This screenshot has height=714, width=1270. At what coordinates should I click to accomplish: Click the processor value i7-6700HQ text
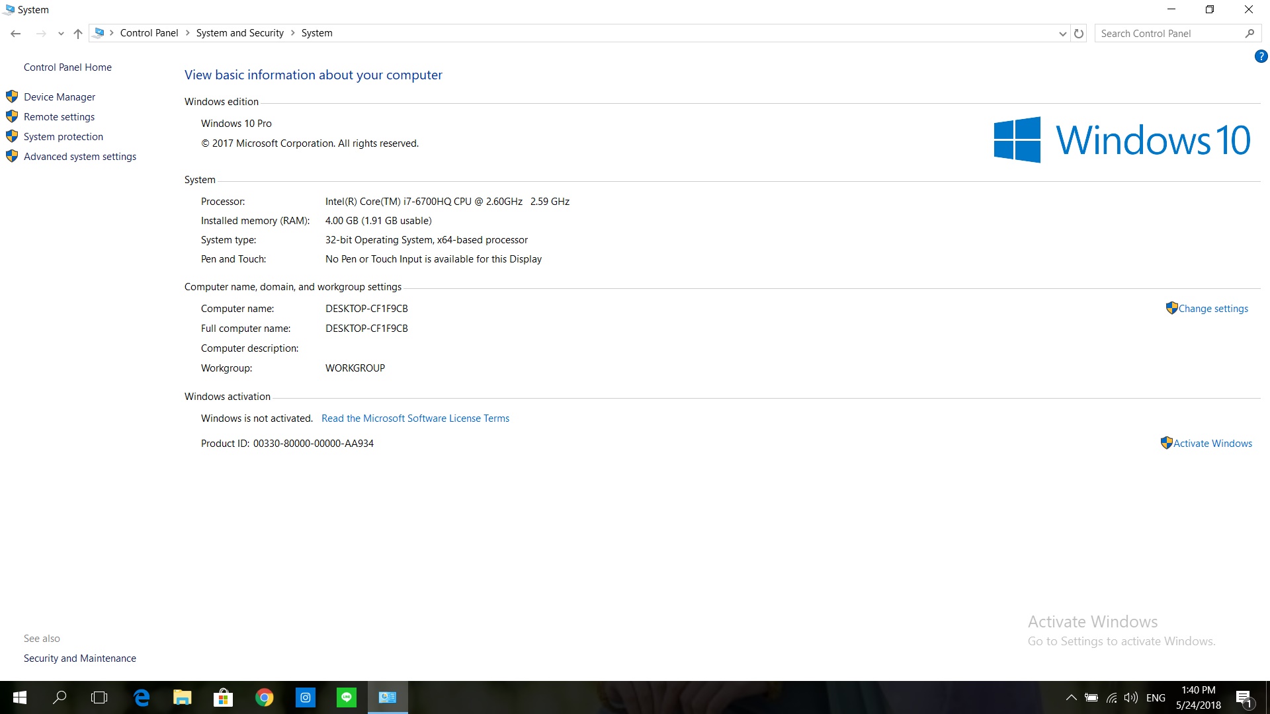click(447, 202)
